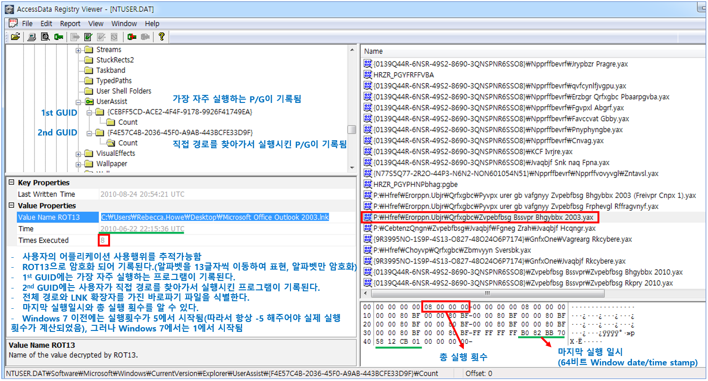Click the document icon left of File menu

(13, 23)
